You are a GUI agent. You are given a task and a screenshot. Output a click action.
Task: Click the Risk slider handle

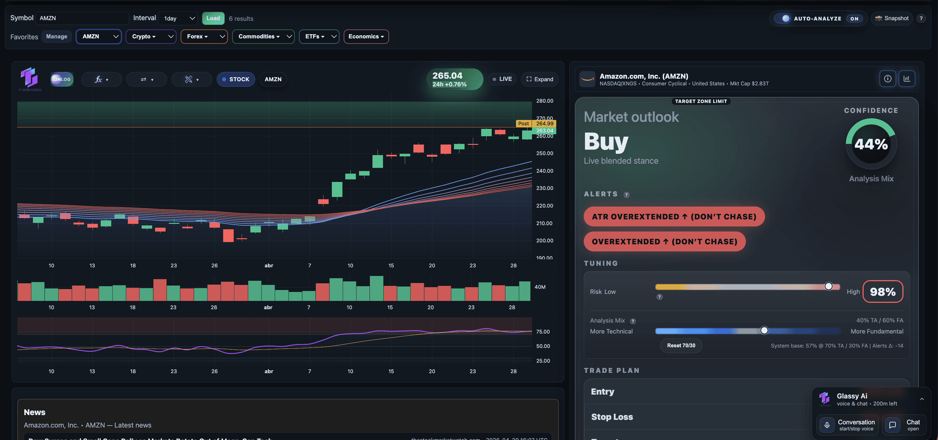[828, 286]
